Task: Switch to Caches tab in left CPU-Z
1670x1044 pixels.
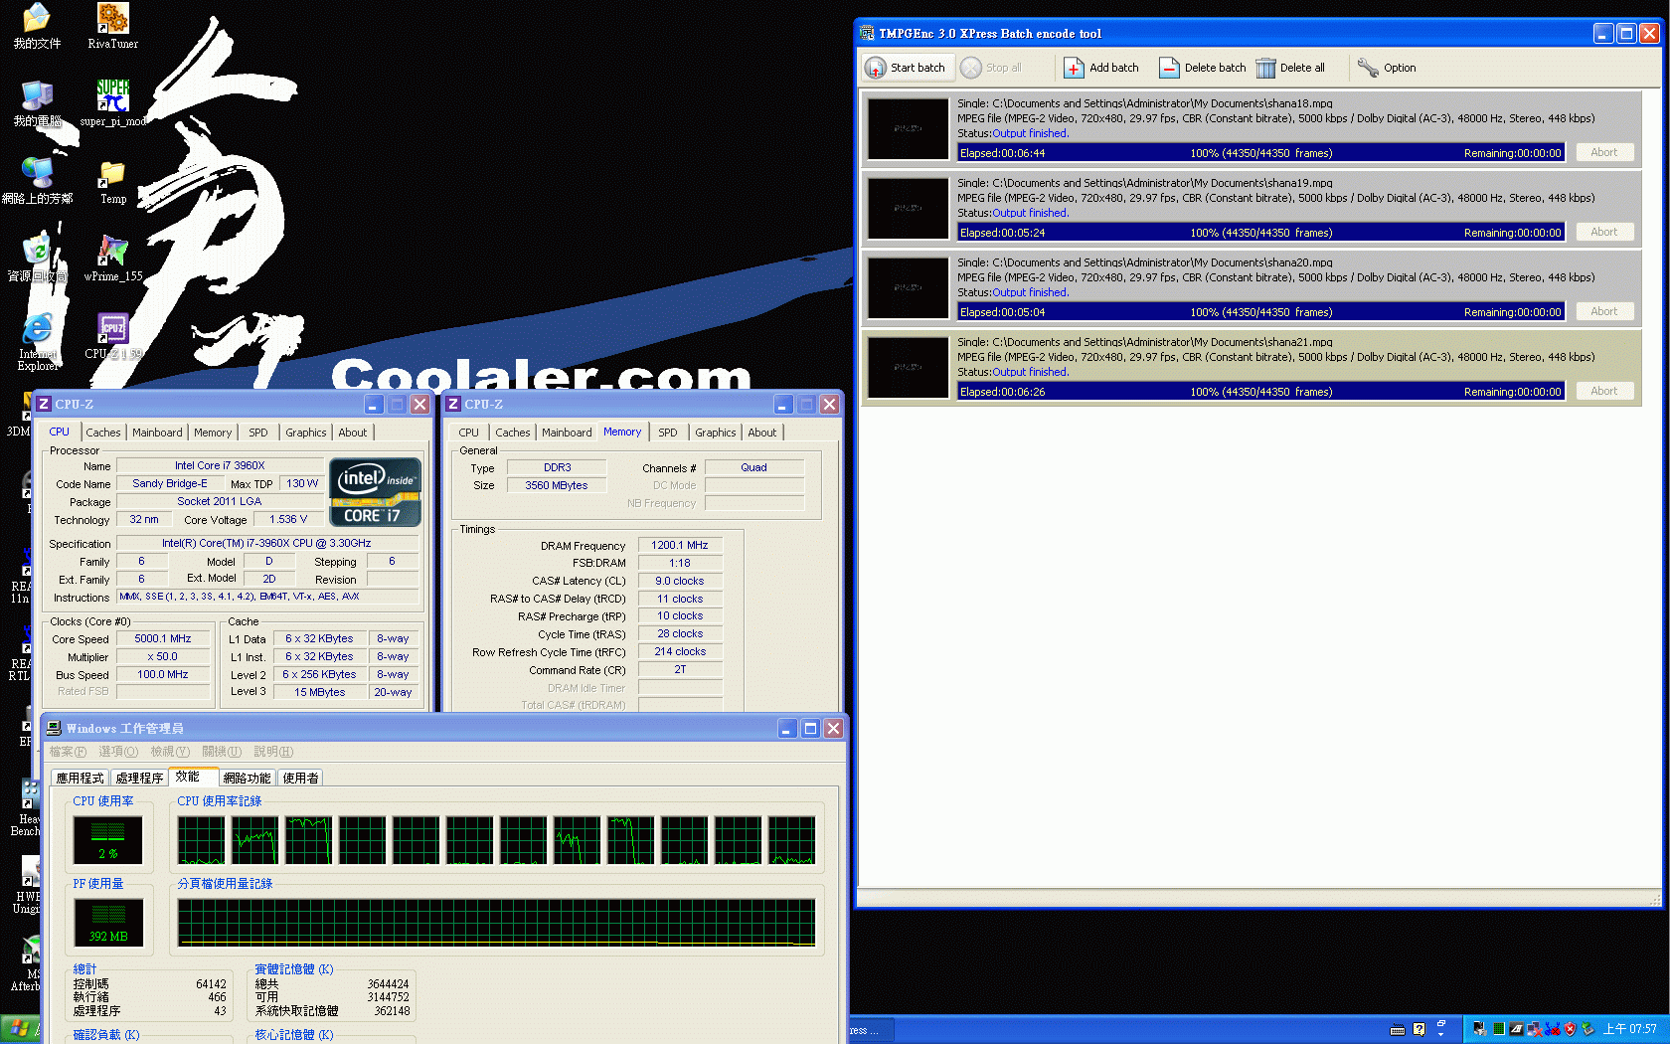Action: point(102,433)
